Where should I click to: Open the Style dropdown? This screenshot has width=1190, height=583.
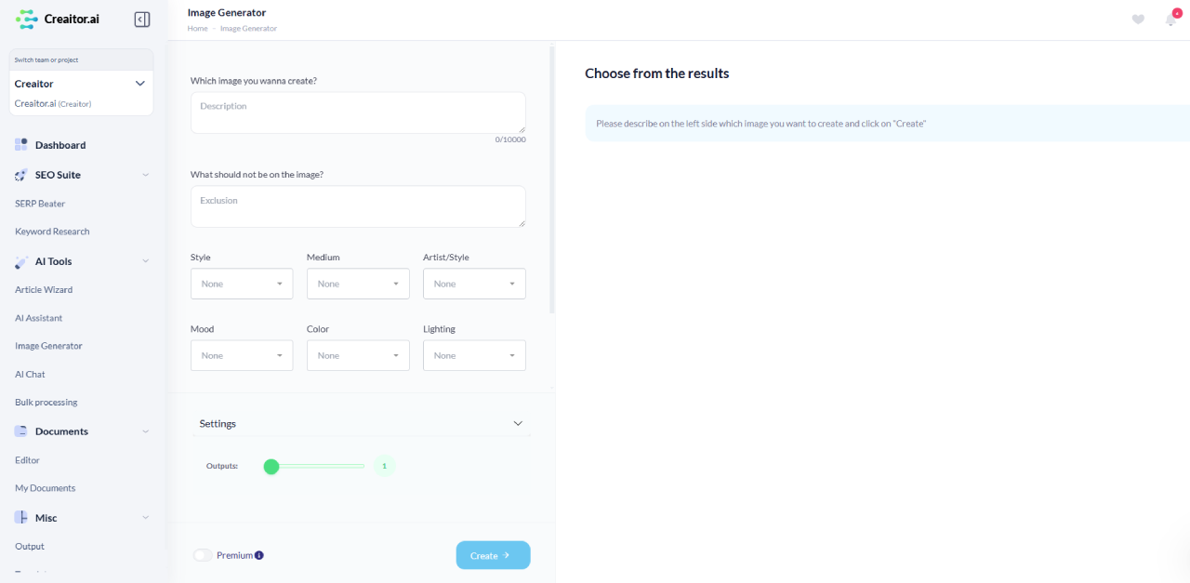coord(242,284)
